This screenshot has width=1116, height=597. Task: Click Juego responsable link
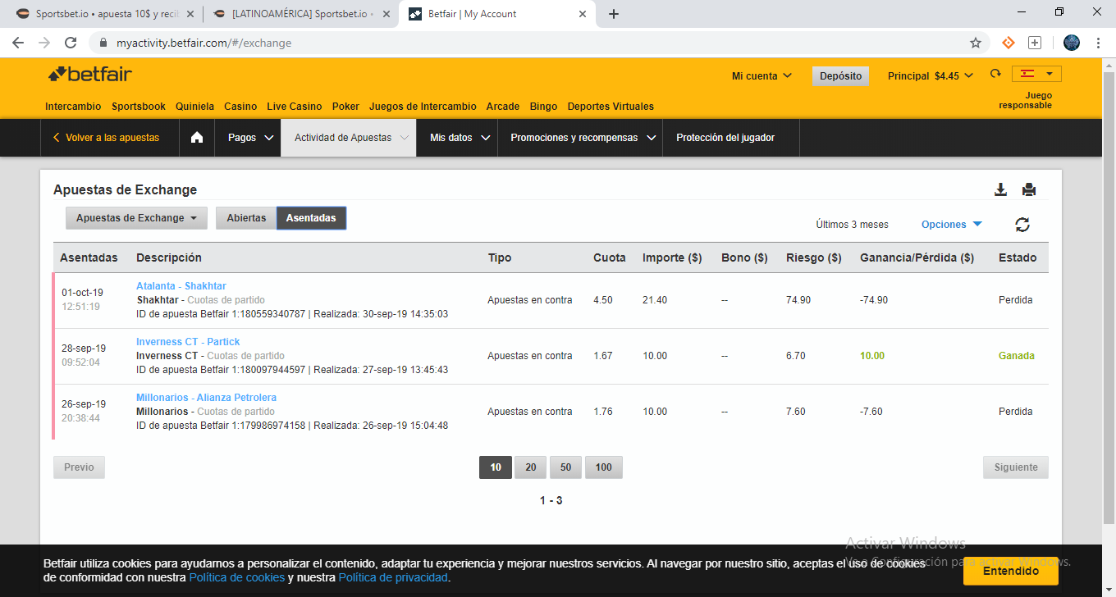(1025, 100)
